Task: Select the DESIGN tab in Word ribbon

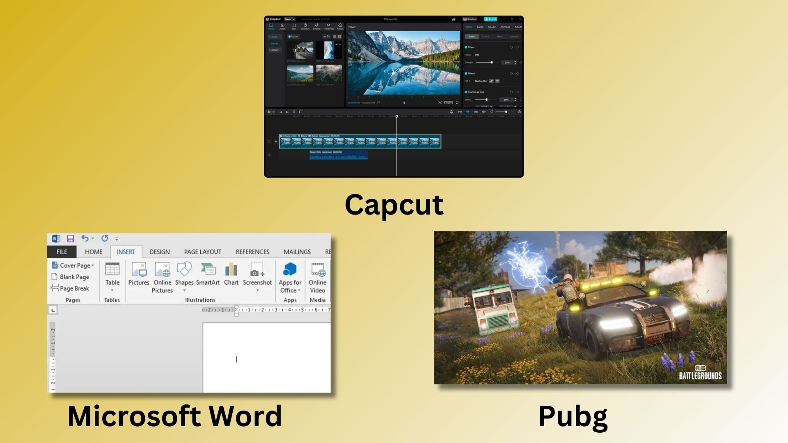Action: tap(160, 251)
